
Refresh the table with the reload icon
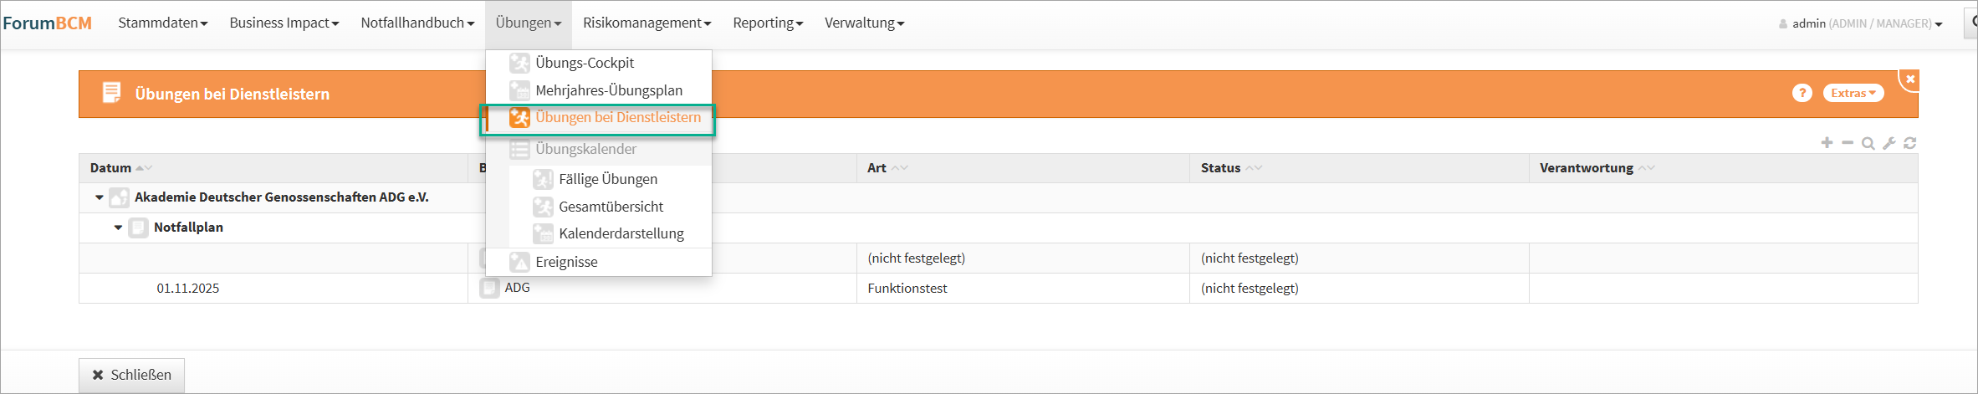[x=1909, y=143]
